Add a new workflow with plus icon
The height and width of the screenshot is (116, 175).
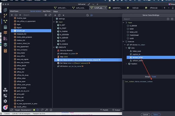point(12,15)
